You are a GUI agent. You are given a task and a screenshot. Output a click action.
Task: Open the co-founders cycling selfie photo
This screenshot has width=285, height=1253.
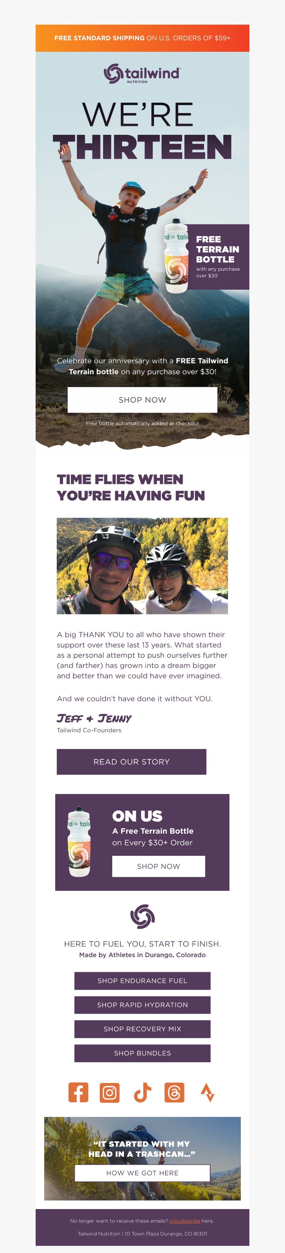pyautogui.click(x=142, y=566)
